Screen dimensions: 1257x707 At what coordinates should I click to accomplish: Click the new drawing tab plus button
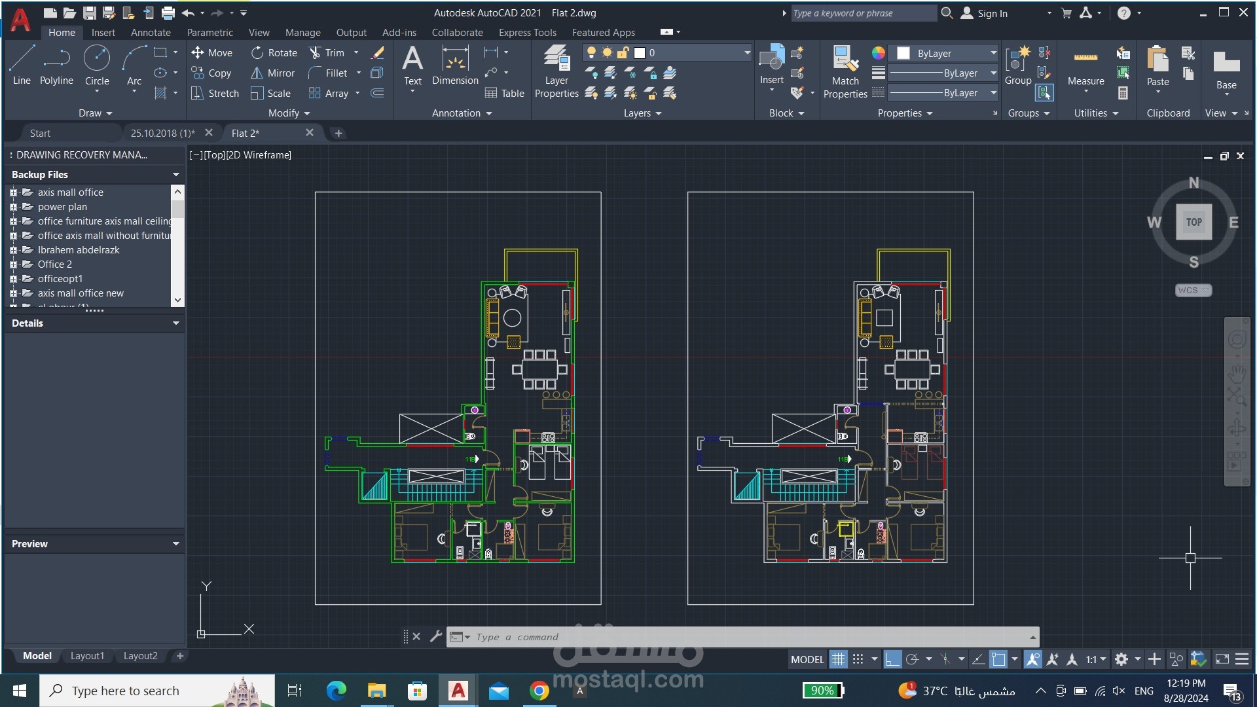338,133
